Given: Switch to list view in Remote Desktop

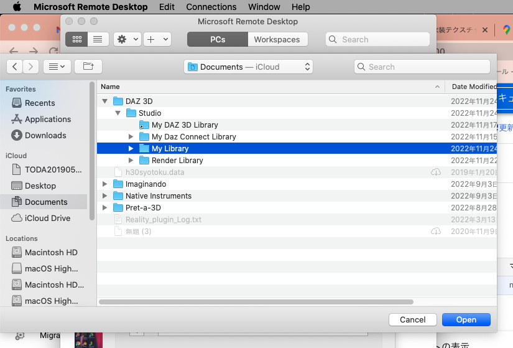Looking at the screenshot, I should tap(98, 39).
